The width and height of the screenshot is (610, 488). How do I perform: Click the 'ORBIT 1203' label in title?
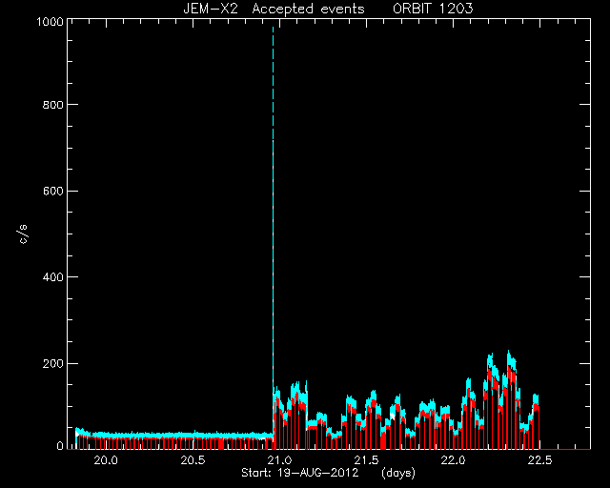tap(433, 9)
